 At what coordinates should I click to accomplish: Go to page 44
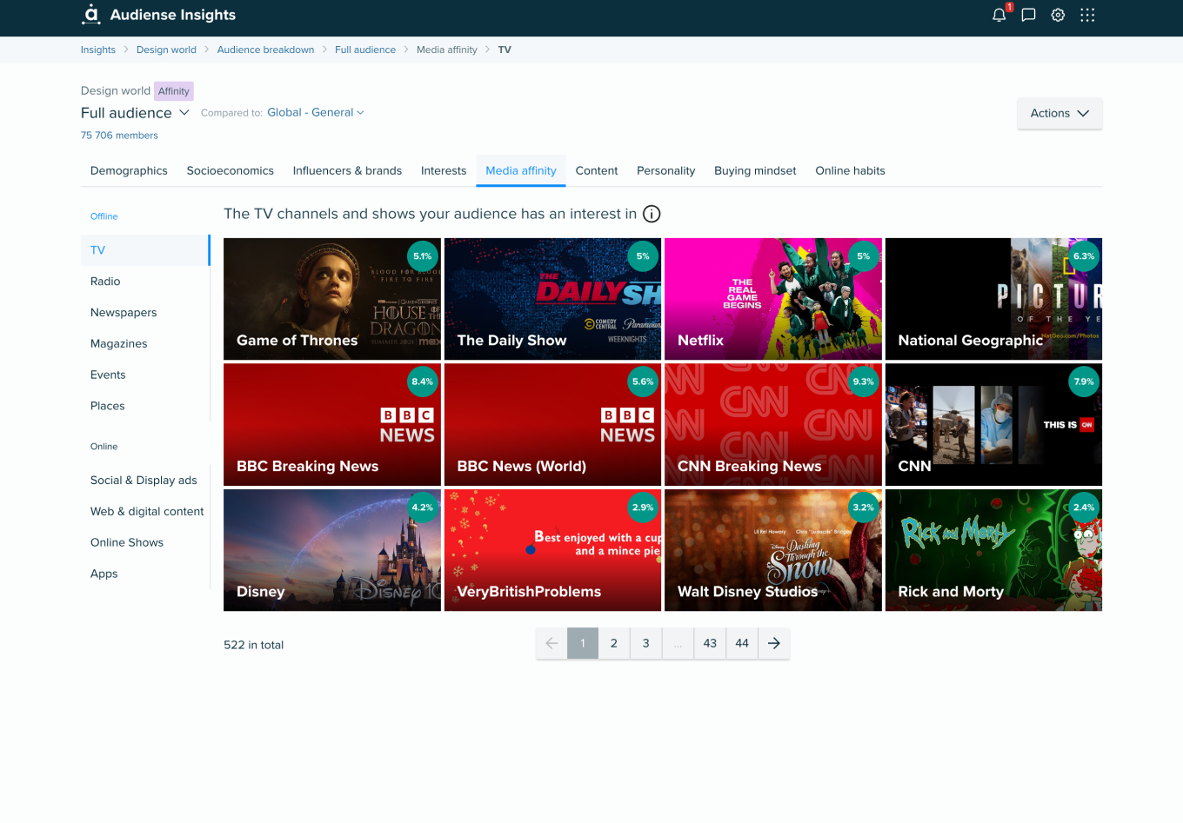742,643
